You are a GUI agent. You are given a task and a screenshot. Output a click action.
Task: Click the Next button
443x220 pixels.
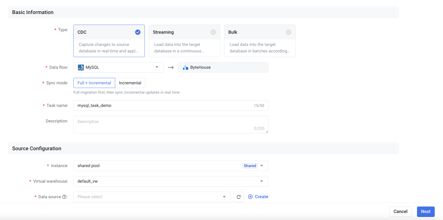coord(426,212)
